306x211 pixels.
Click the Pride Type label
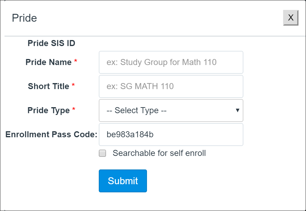pyautogui.click(x=48, y=110)
